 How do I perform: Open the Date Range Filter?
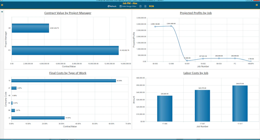tap(128, 6)
